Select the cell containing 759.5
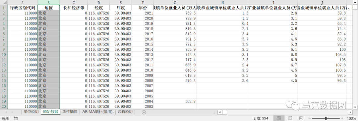This screenshot has height=121, width=358. pyautogui.click(x=175, y=13)
